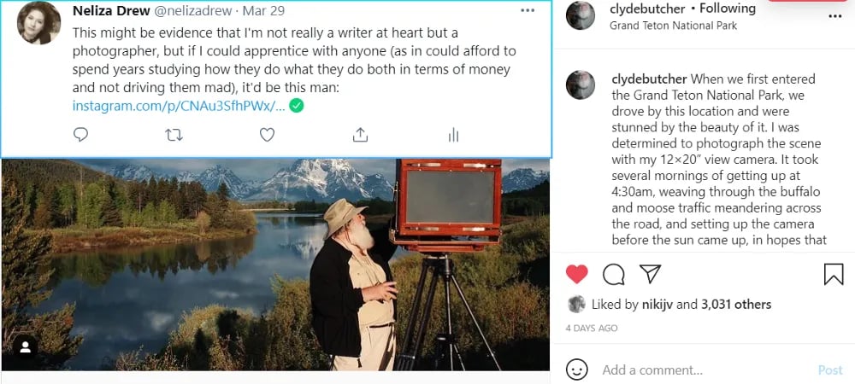Viewport: 855px width, 384px height.
Task: Click the Following dropdown next to clydebutcher
Action: [x=728, y=9]
